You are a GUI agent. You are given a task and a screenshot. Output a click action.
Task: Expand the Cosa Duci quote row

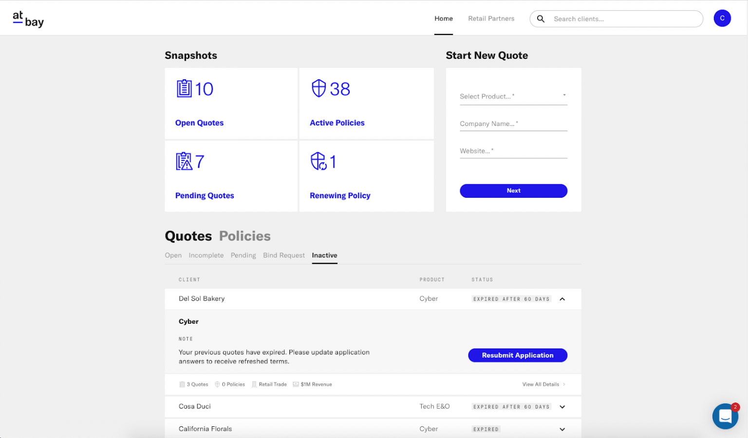[562, 407]
